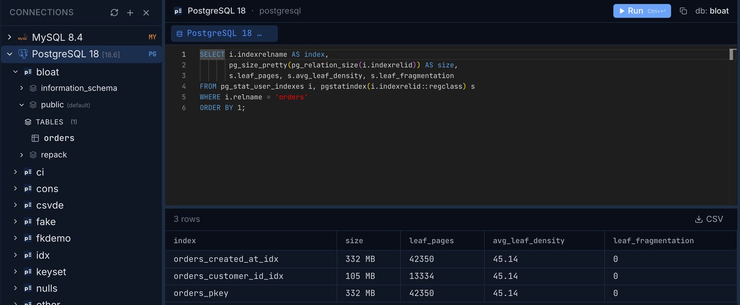Select the orders_pkey cell

pyautogui.click(x=251, y=293)
